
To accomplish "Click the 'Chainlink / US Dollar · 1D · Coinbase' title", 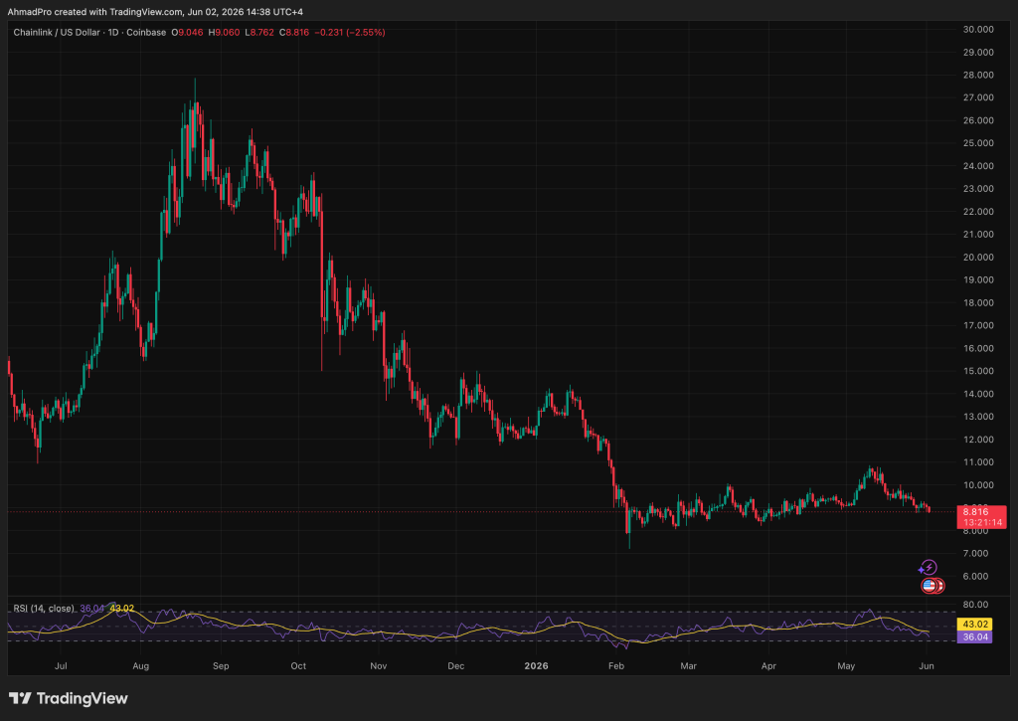I will coord(89,32).
